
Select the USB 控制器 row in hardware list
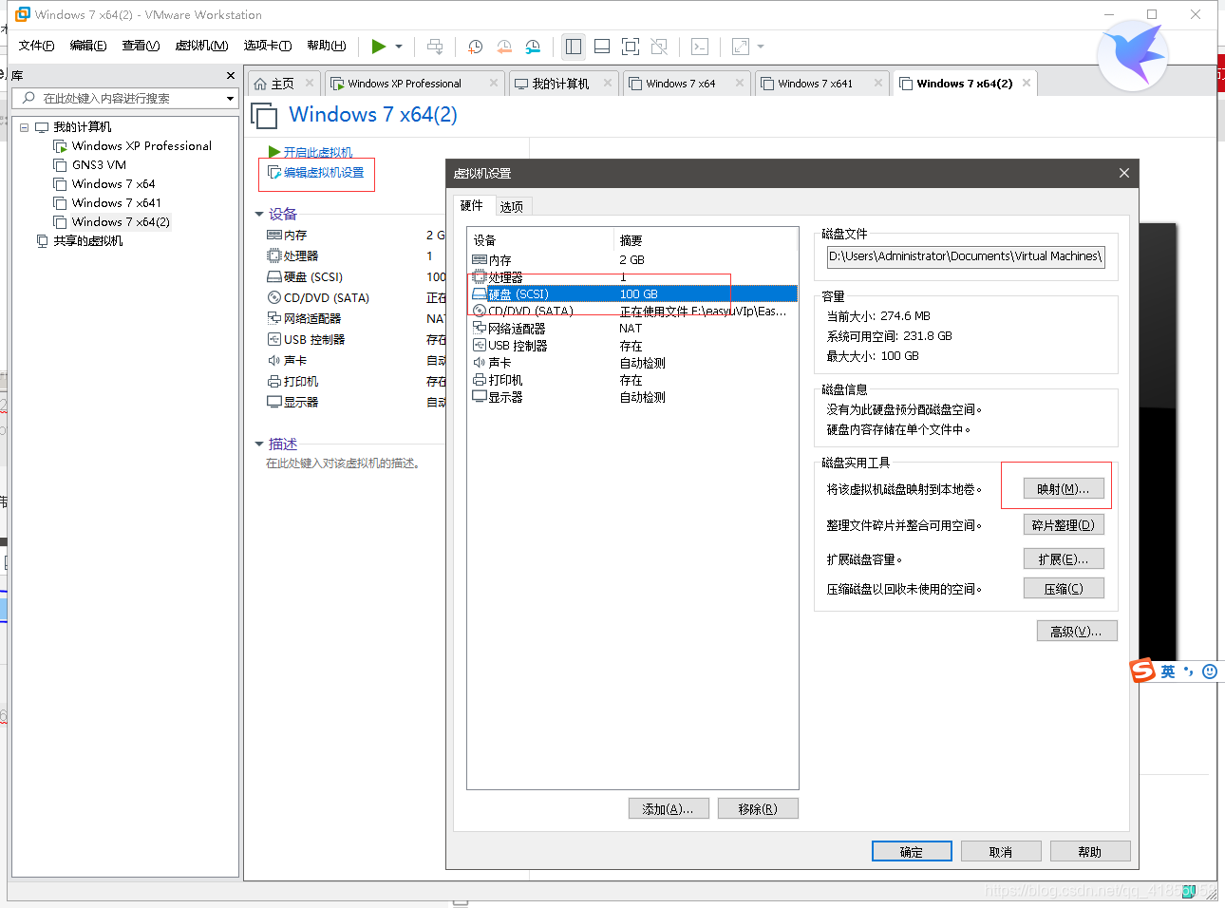click(x=633, y=346)
